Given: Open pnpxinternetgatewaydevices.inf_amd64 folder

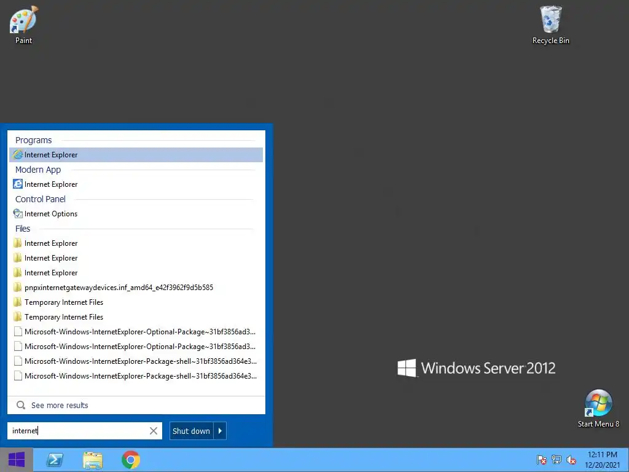Looking at the screenshot, I should pyautogui.click(x=136, y=288).
